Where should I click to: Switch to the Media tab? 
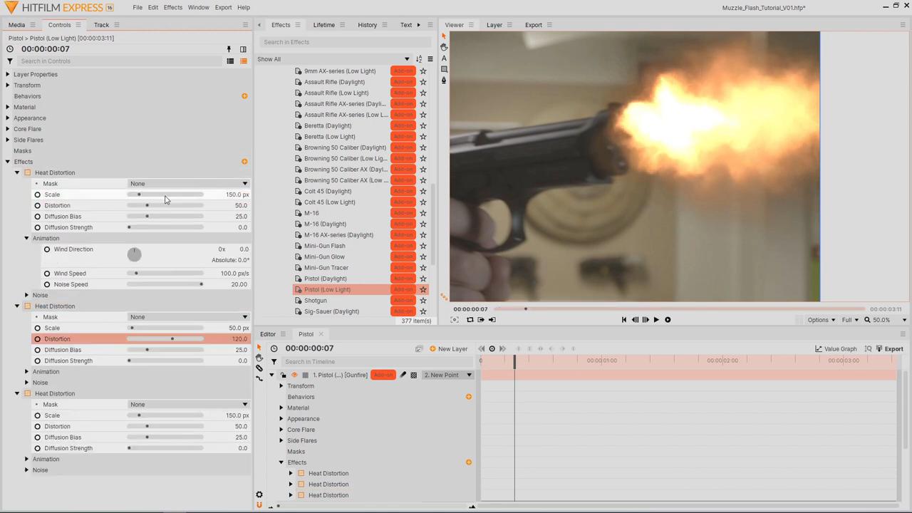[x=16, y=25]
